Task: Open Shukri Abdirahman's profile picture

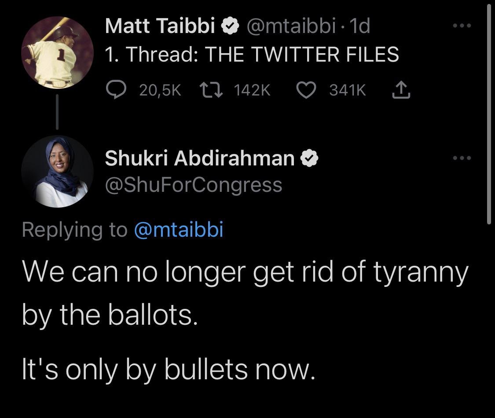Action: coord(57,172)
